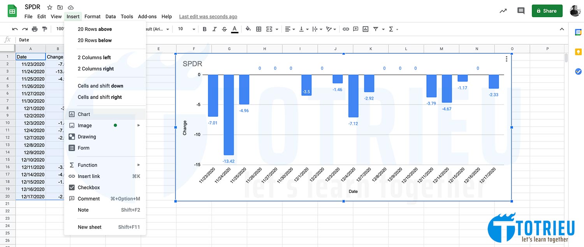Screen dimensions: 584x247
Task: Open the comment history icon
Action: pyautogui.click(x=521, y=11)
